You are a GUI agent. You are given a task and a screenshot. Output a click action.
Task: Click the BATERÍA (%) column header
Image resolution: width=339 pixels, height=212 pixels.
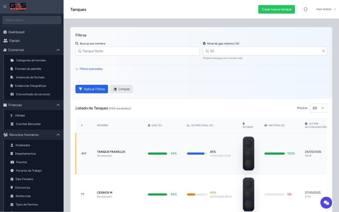(274, 126)
